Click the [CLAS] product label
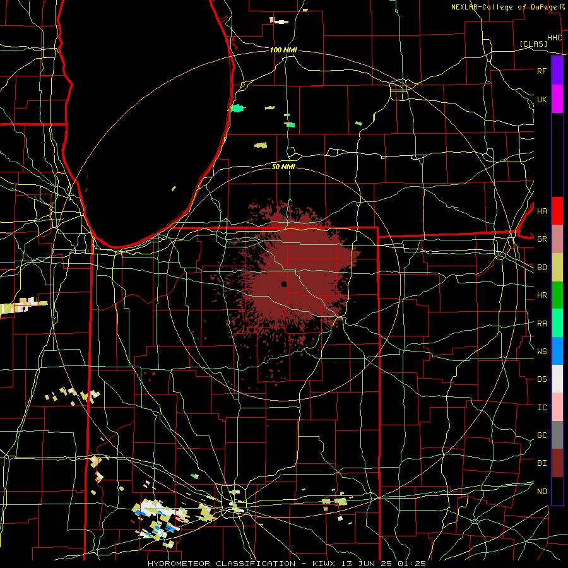Viewport: 568px width, 568px height. [533, 44]
